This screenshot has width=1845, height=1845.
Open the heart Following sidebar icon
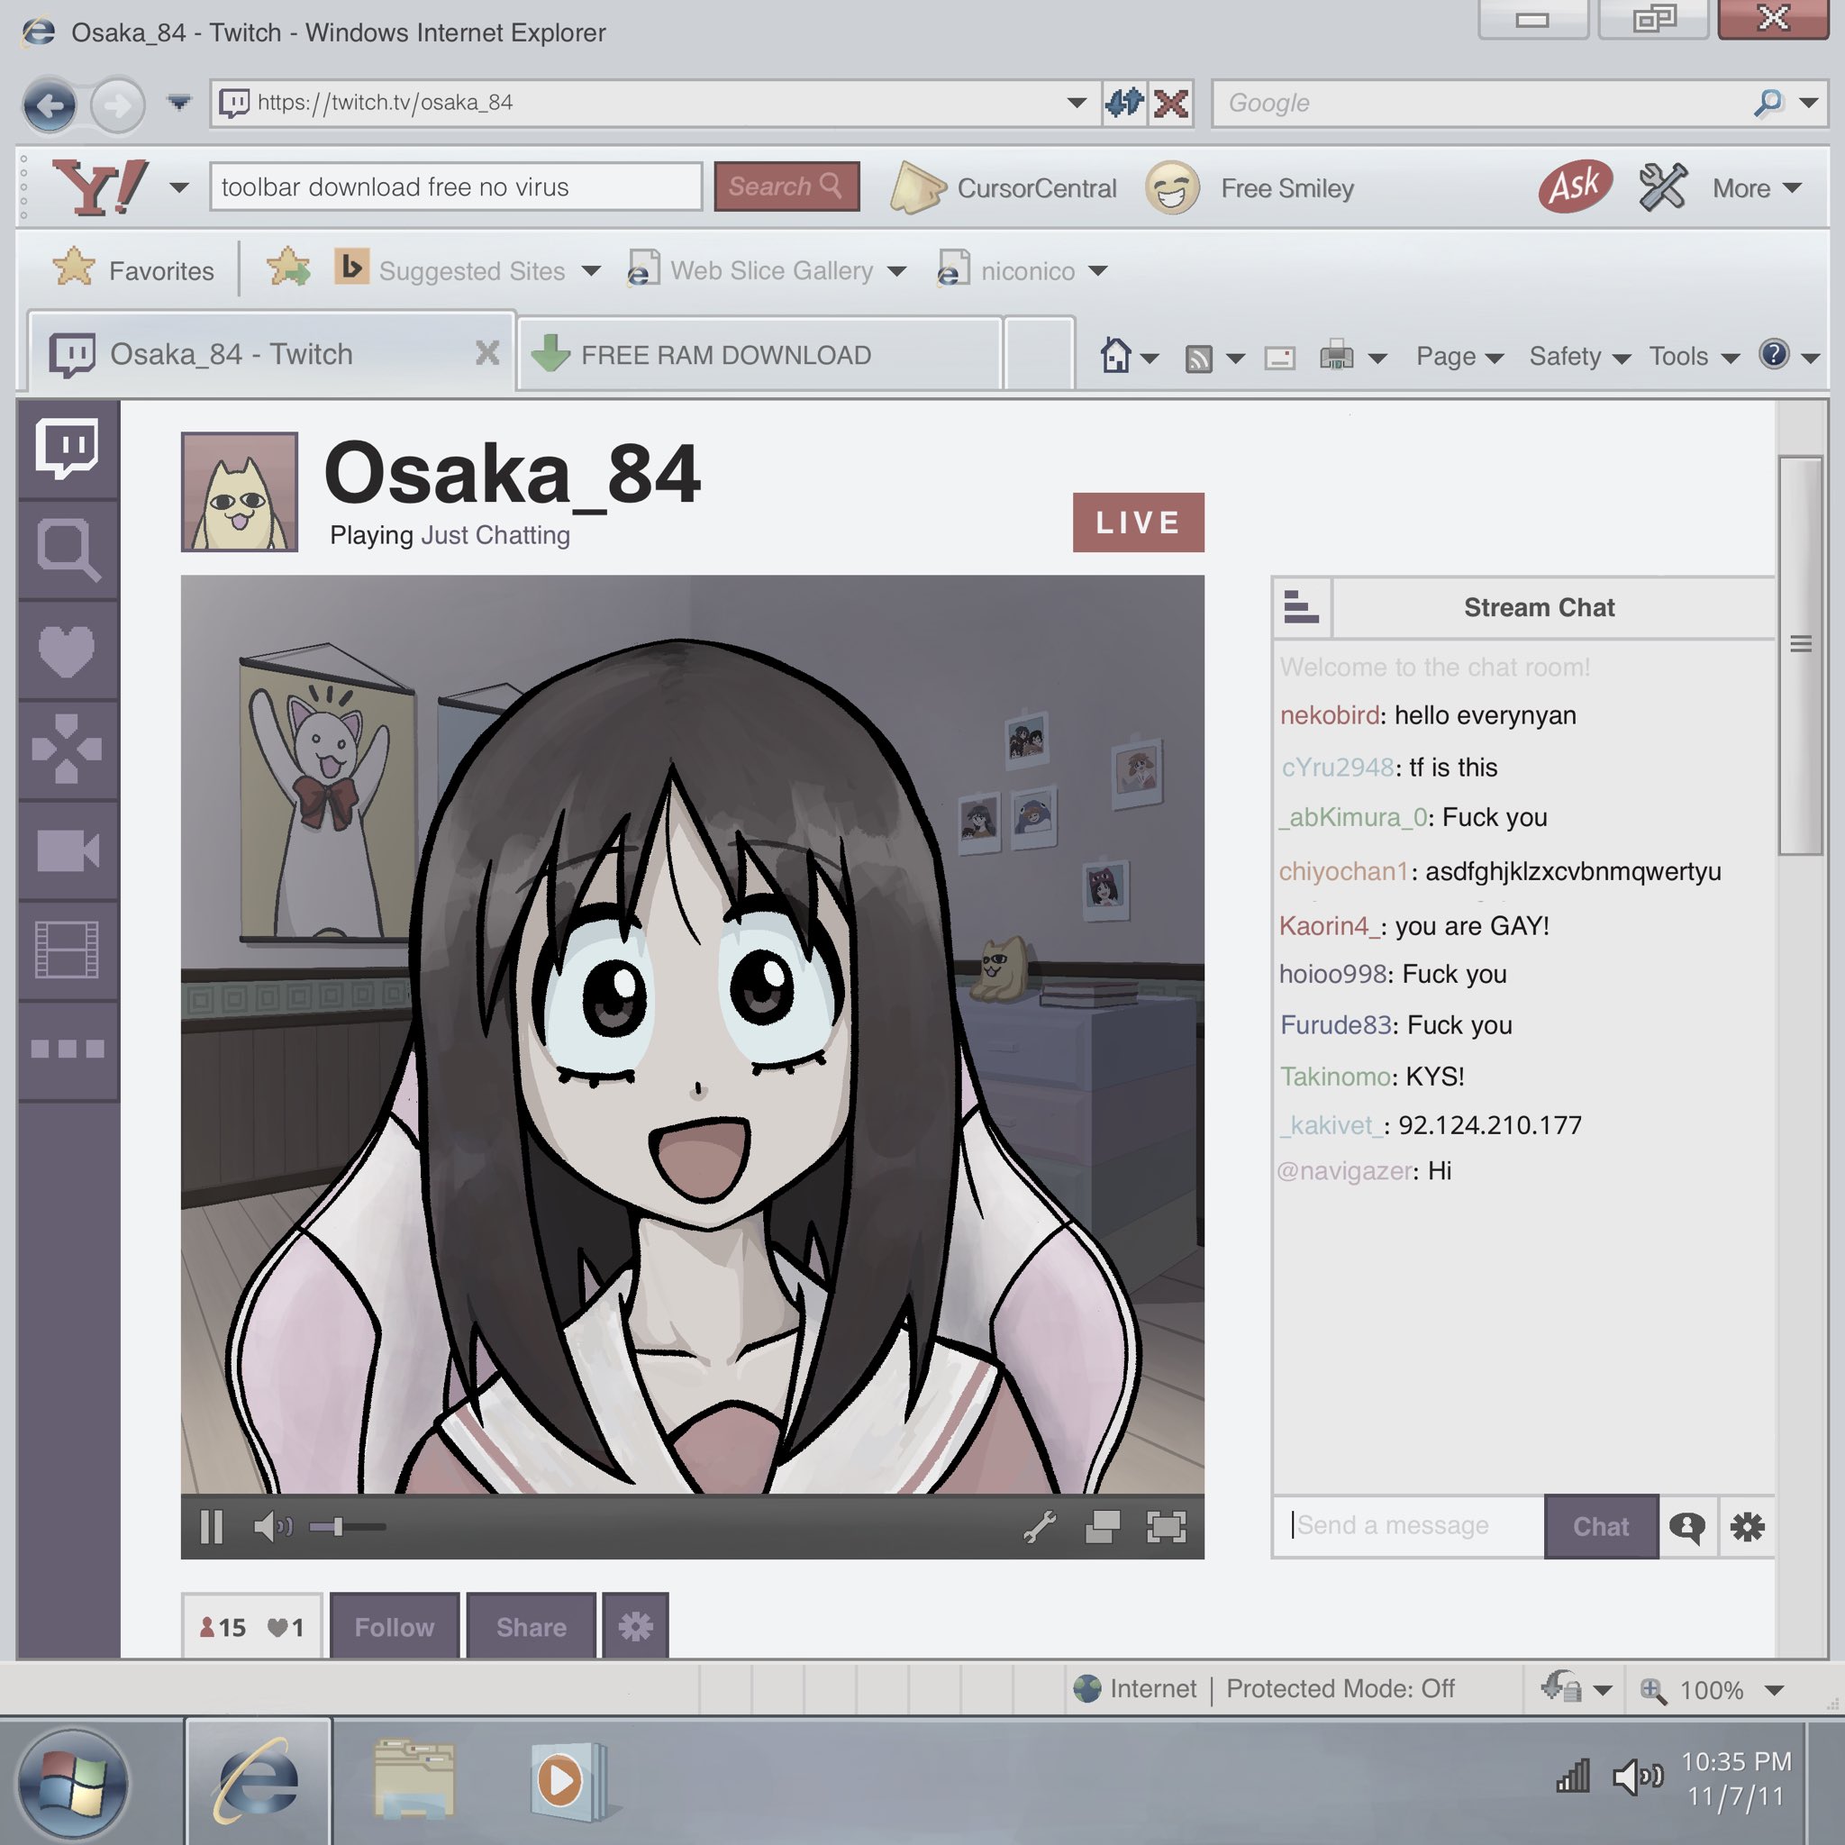(67, 650)
